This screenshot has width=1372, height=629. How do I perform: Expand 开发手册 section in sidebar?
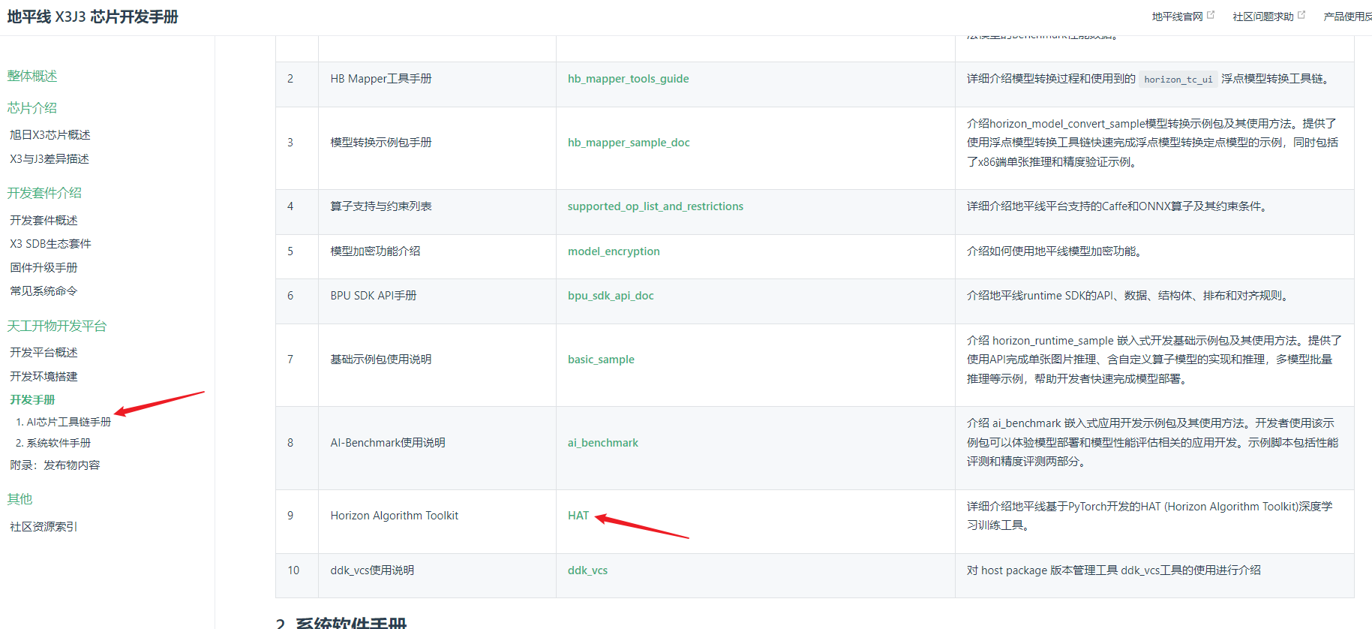(x=32, y=400)
